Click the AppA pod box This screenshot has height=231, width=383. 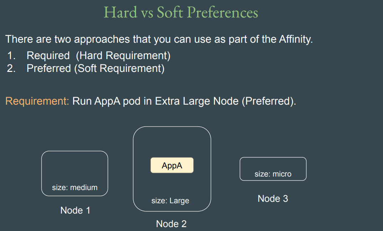point(172,166)
